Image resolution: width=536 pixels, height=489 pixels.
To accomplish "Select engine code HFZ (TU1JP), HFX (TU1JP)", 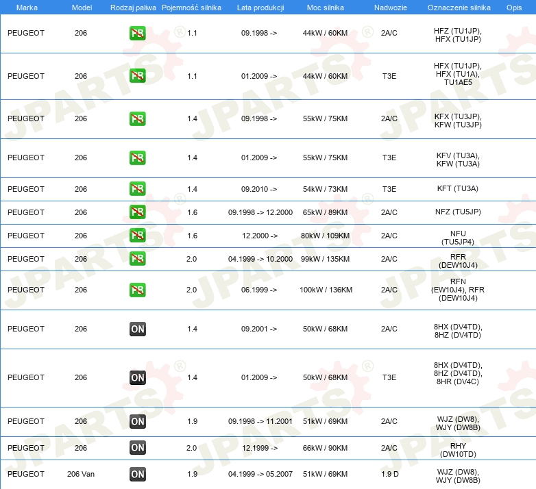I will pyautogui.click(x=458, y=35).
